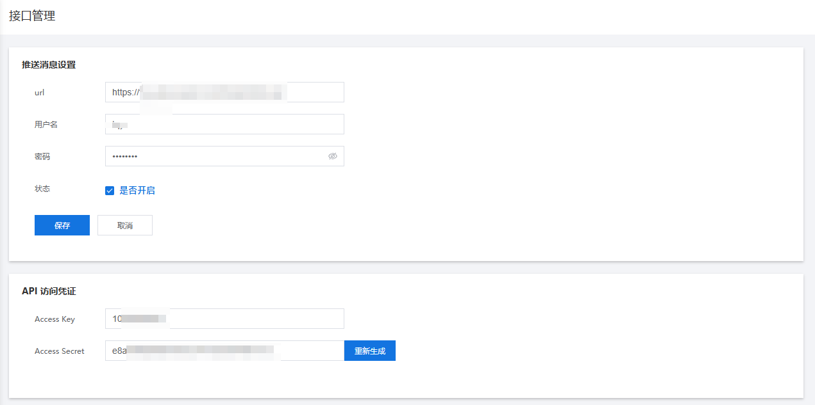Click the 是否开启 checkbox label text
Viewport: 815px width, 405px height.
pyautogui.click(x=137, y=191)
